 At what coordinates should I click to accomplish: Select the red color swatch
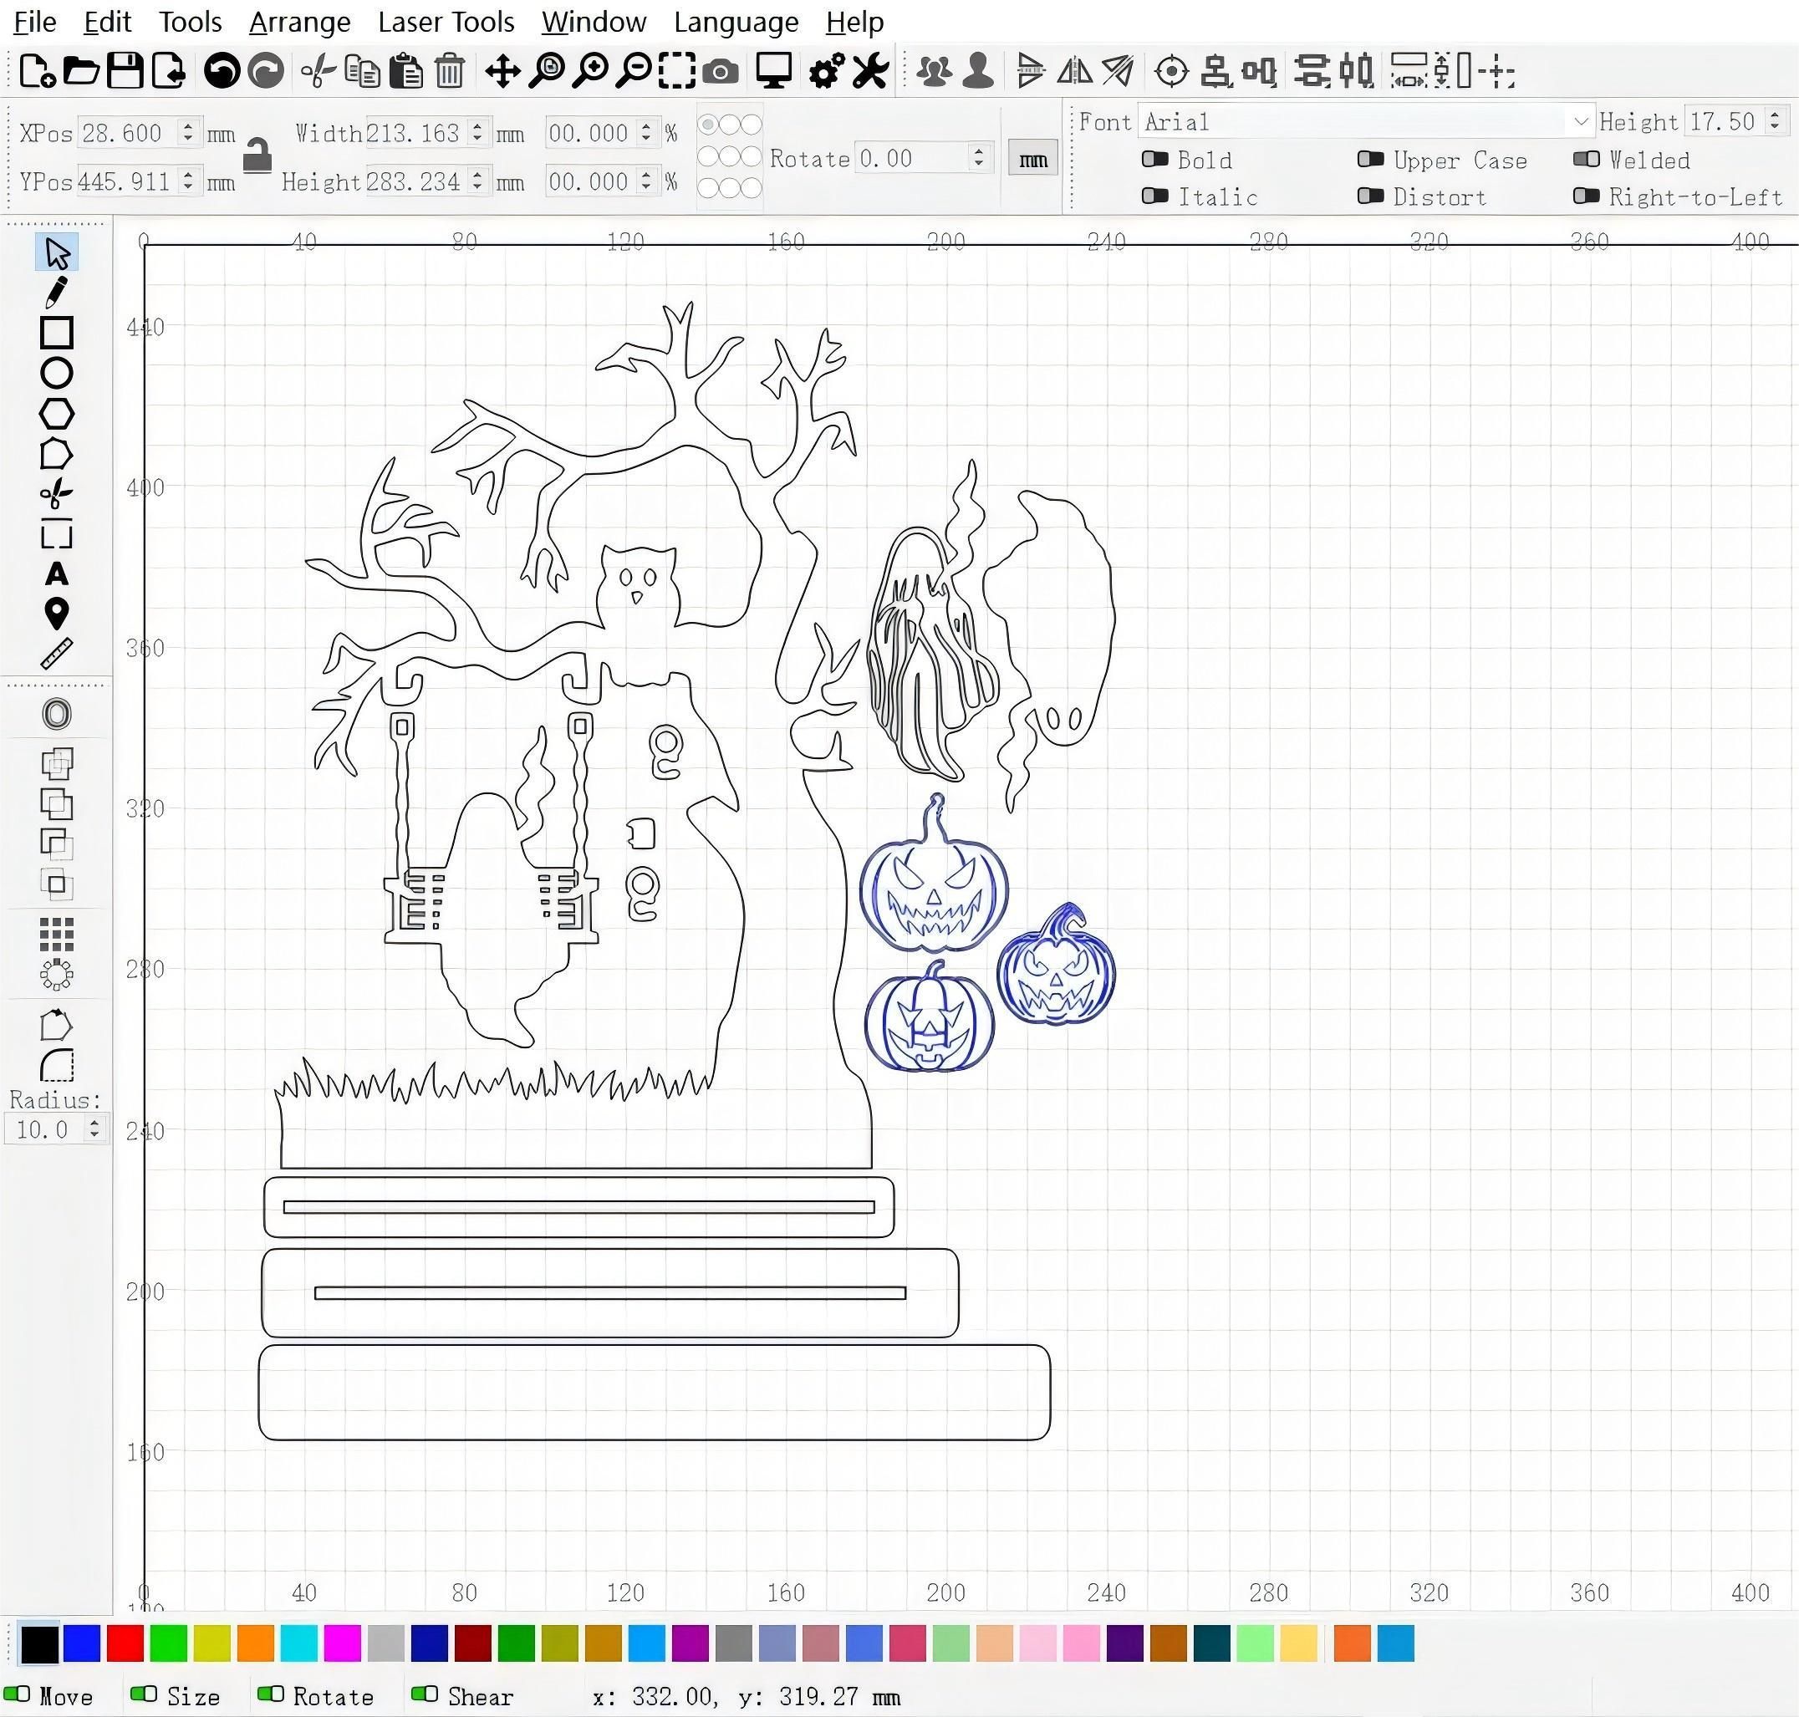click(125, 1643)
